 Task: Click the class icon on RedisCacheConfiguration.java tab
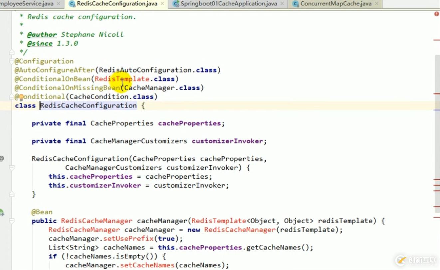72,4
